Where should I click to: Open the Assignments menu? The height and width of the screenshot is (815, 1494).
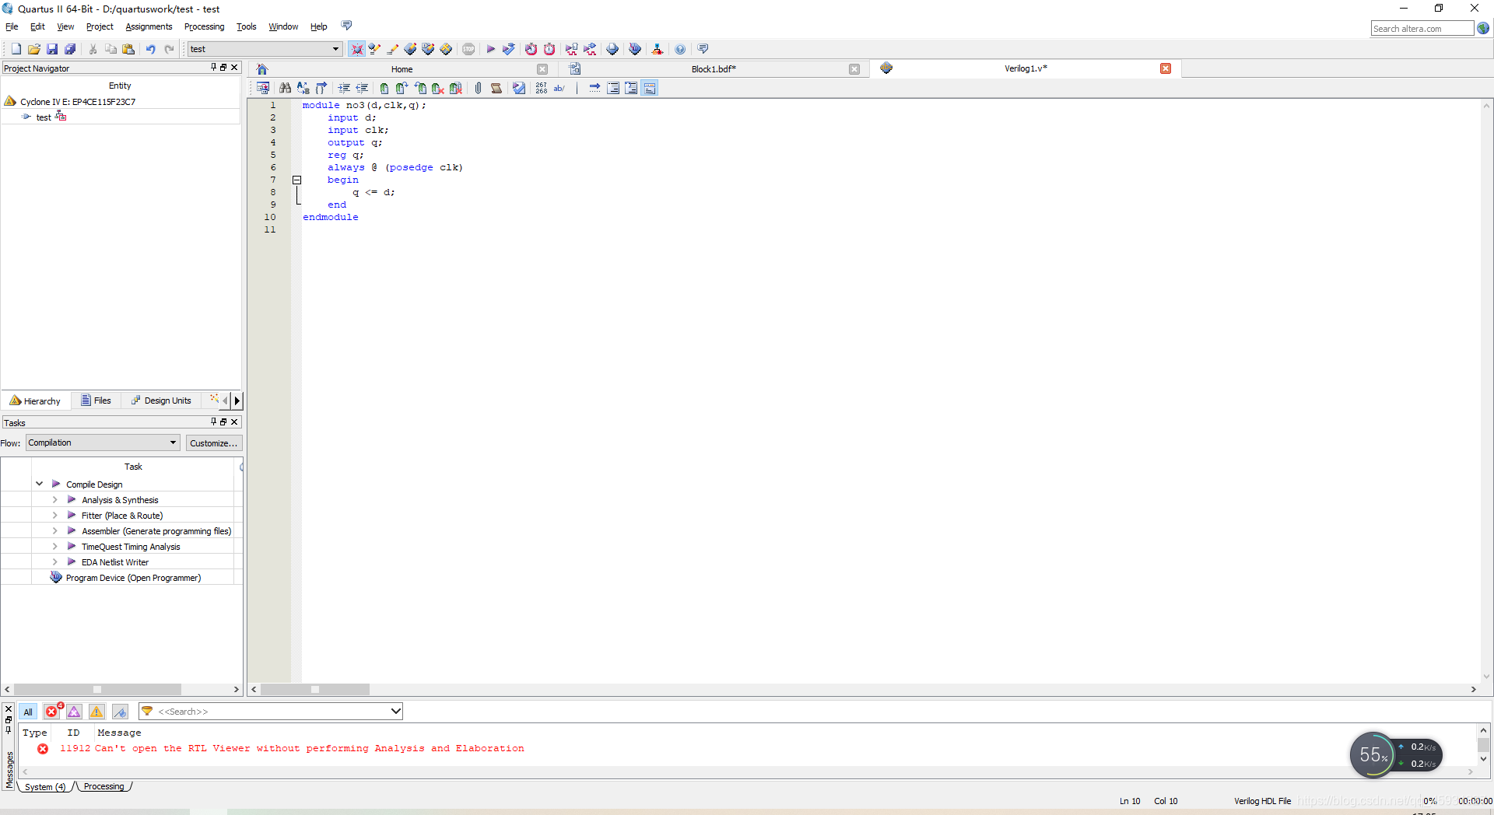[149, 26]
